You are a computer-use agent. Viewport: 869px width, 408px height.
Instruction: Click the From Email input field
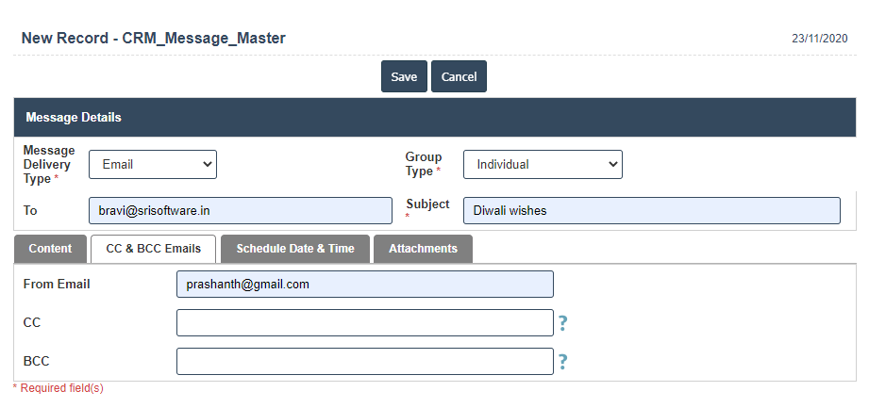[x=364, y=285]
